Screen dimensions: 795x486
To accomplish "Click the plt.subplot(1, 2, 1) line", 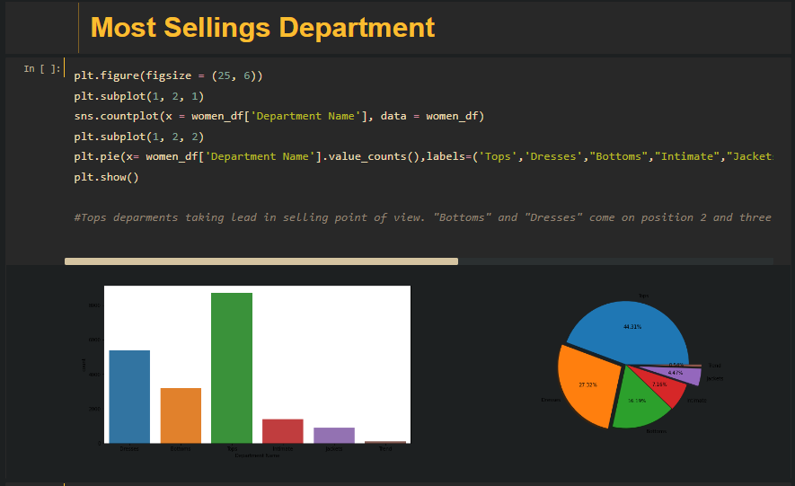I will pyautogui.click(x=139, y=96).
